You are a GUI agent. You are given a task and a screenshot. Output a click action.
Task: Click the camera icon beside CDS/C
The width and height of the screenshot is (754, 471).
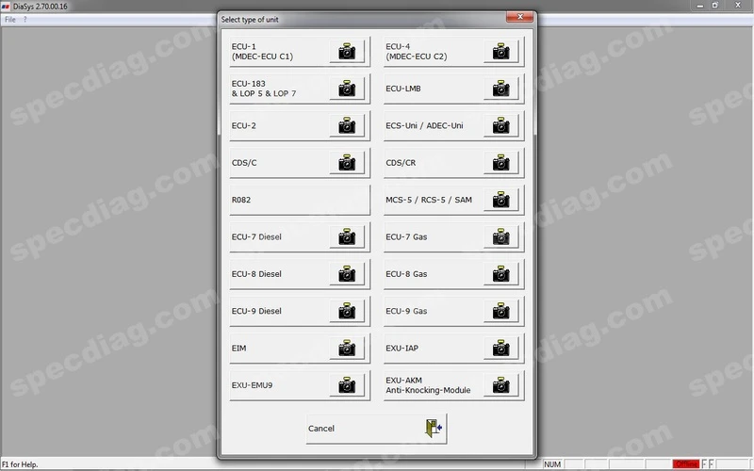[x=347, y=163]
